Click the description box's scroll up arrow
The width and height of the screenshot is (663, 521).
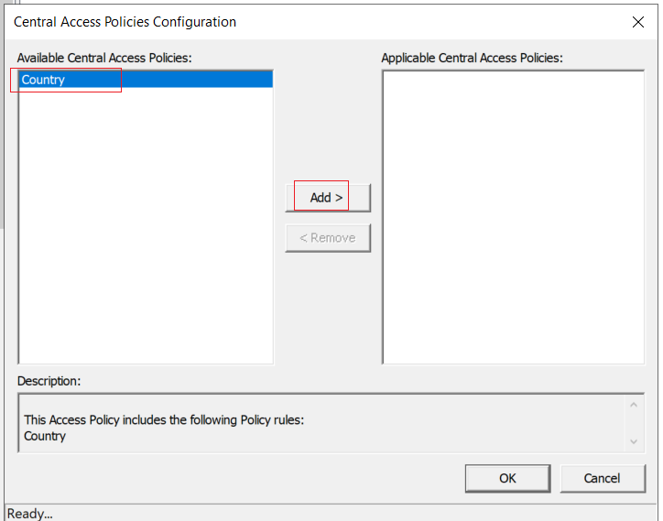pos(634,405)
